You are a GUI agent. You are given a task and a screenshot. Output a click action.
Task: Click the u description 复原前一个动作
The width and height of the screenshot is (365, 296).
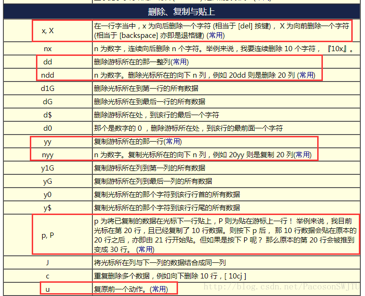click(120, 289)
